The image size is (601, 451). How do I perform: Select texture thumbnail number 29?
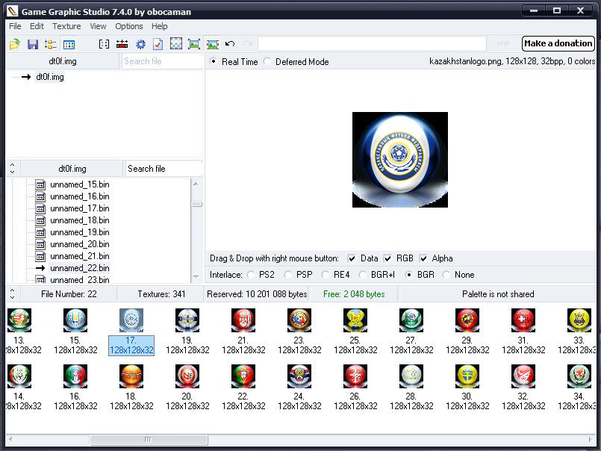tap(467, 320)
